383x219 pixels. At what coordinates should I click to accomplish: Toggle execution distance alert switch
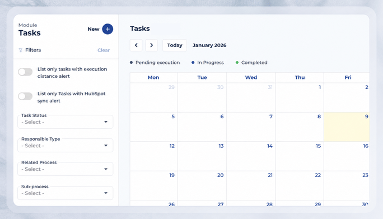click(x=25, y=72)
